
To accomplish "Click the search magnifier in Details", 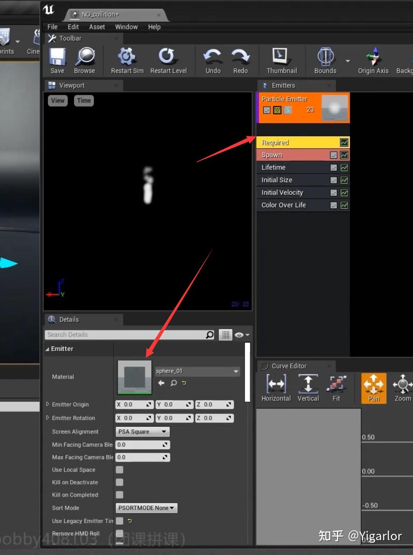I will click(x=210, y=335).
